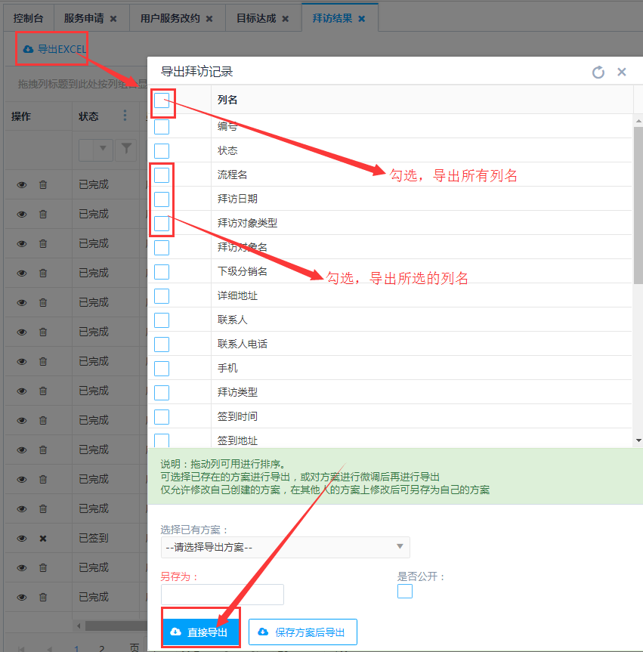This screenshot has width=643, height=652.
Task: Click 保存方案后导出 button
Action: (303, 632)
